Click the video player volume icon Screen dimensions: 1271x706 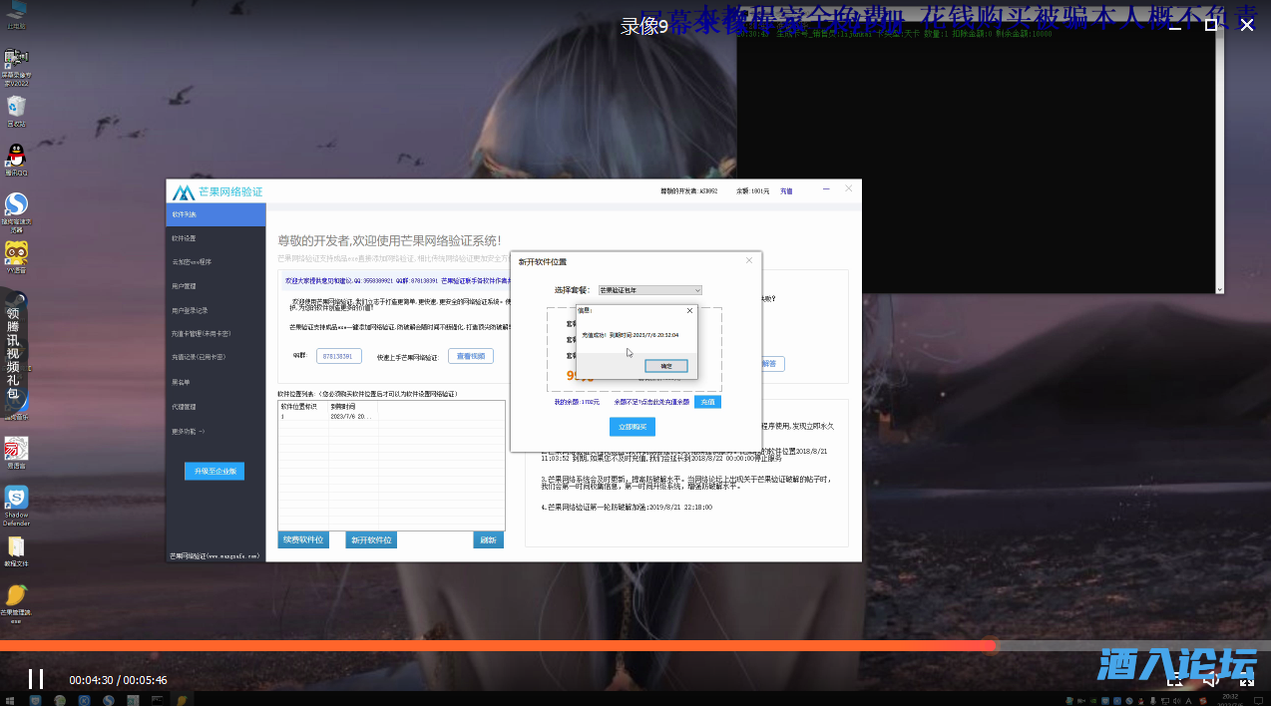1209,679
